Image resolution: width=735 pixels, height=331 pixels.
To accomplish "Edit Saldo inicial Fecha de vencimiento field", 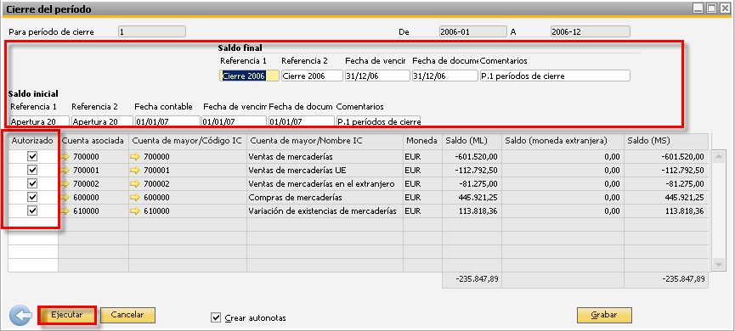I will coord(235,121).
